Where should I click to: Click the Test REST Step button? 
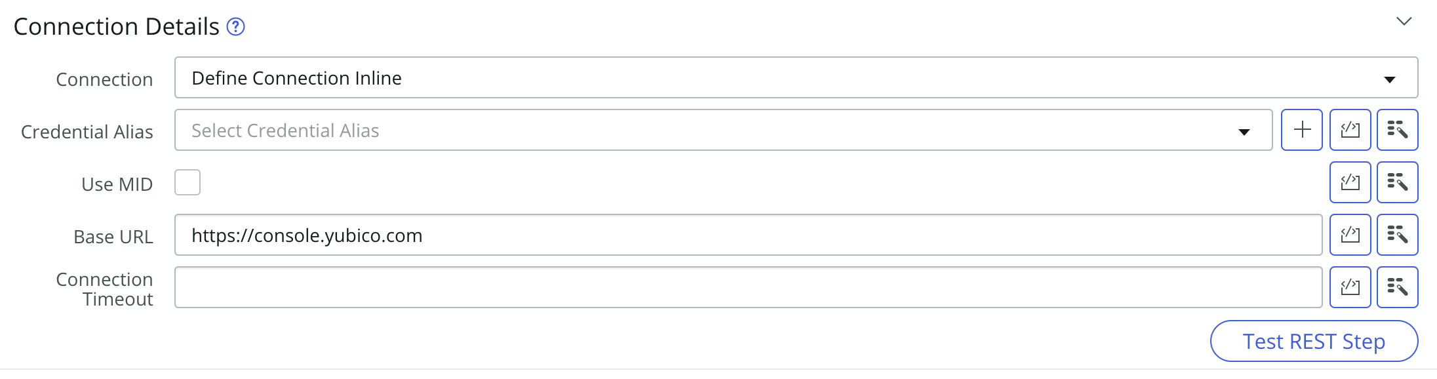pyautogui.click(x=1314, y=341)
